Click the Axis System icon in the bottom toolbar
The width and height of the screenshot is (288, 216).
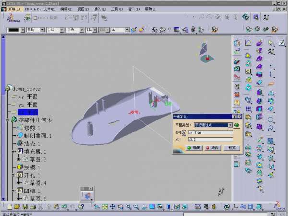235,207
